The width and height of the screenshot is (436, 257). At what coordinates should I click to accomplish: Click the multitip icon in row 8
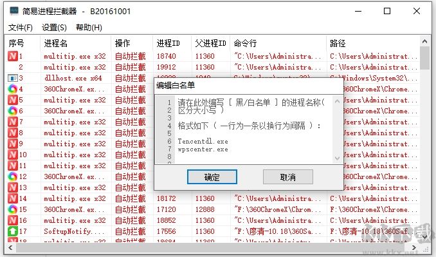tap(12, 133)
